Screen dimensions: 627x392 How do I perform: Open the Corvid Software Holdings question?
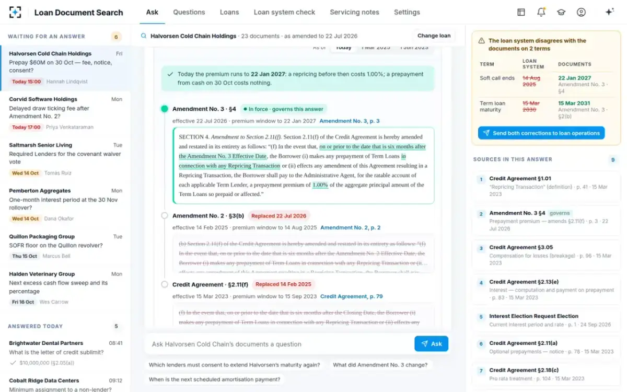(65, 113)
